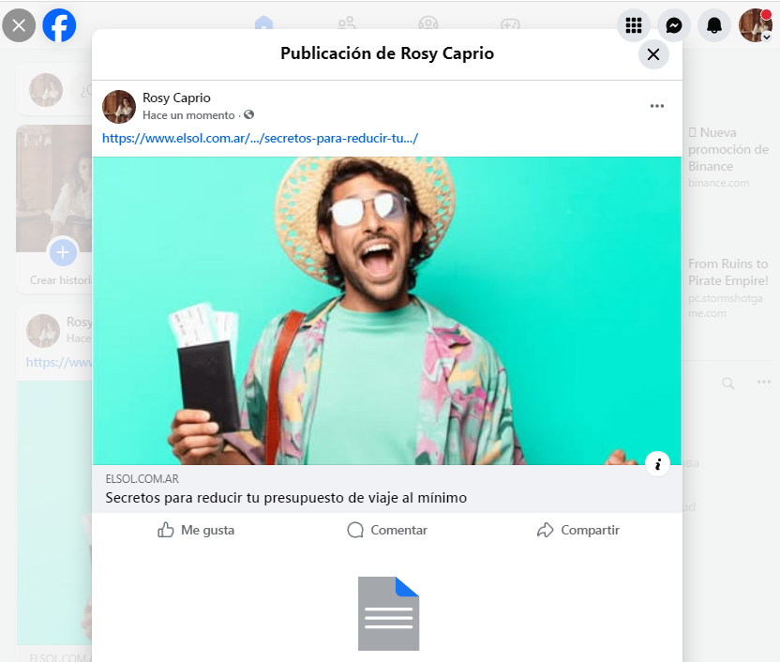780x662 pixels.
Task: Click the profile avatar in background composer
Action: tap(46, 90)
